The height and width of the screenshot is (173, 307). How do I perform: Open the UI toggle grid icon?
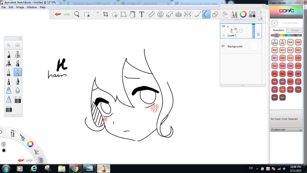(252, 14)
